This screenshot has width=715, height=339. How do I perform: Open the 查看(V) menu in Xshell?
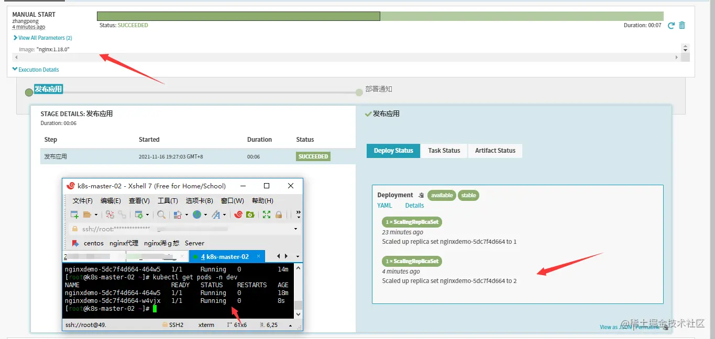(139, 200)
